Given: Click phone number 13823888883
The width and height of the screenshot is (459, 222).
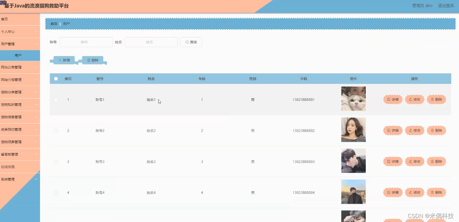Looking at the screenshot, I should [304, 162].
